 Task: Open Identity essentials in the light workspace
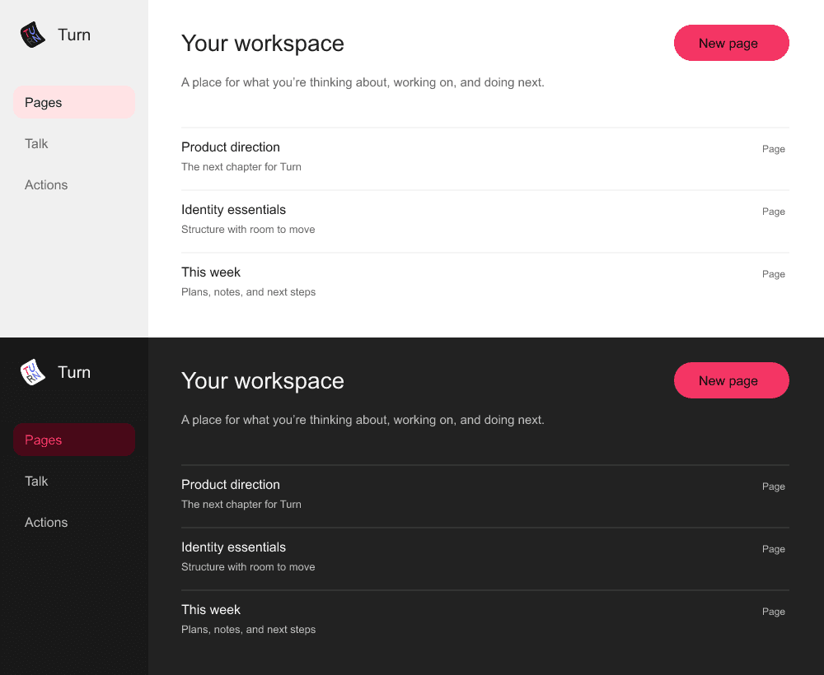tap(485, 221)
